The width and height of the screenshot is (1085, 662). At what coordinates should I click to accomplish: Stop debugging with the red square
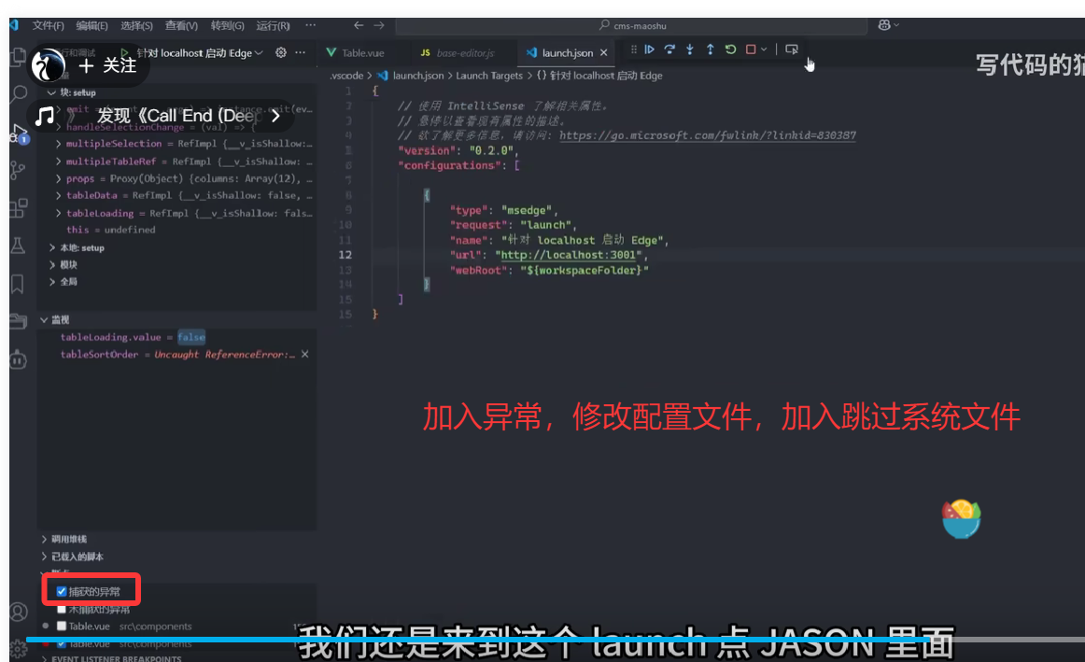click(751, 49)
